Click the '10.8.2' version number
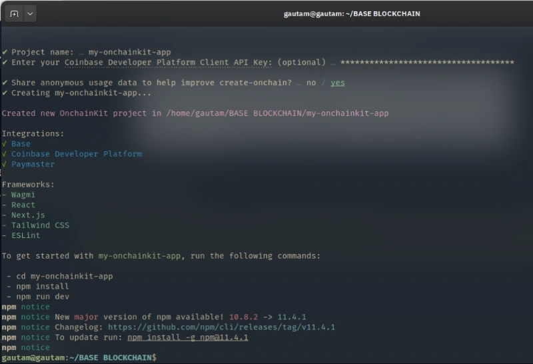Image resolution: width=533 pixels, height=364 pixels. (243, 317)
